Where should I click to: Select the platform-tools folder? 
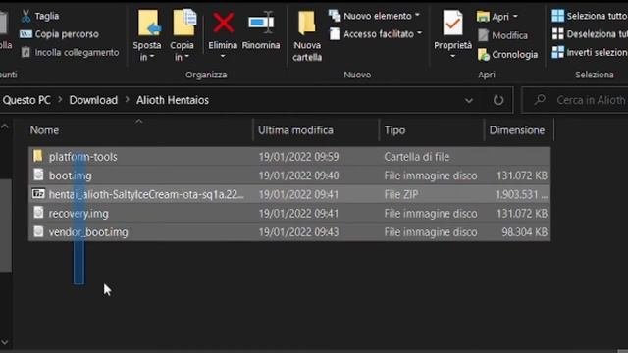click(x=289, y=157)
